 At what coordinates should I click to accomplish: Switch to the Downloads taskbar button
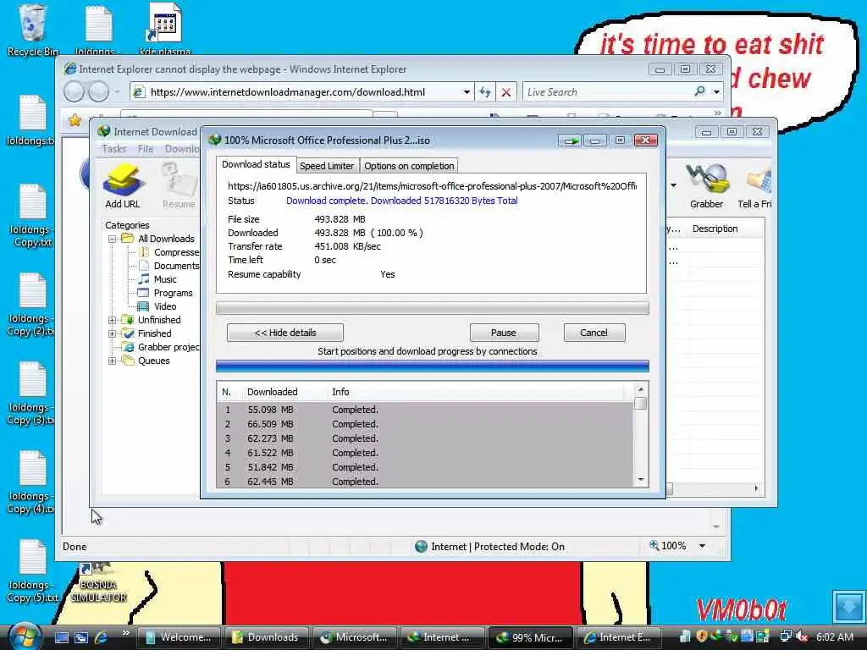click(267, 637)
